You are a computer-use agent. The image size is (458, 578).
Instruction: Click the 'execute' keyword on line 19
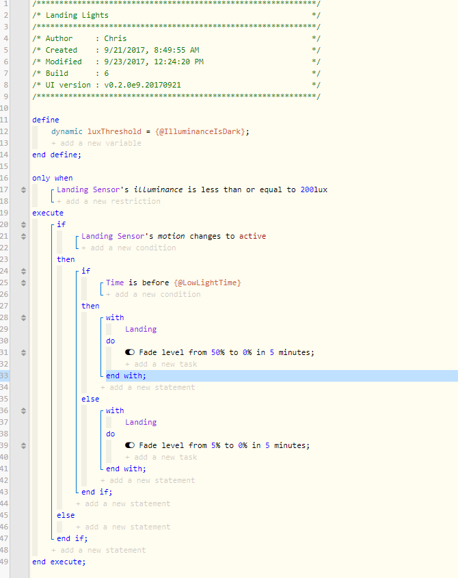pyautogui.click(x=48, y=213)
